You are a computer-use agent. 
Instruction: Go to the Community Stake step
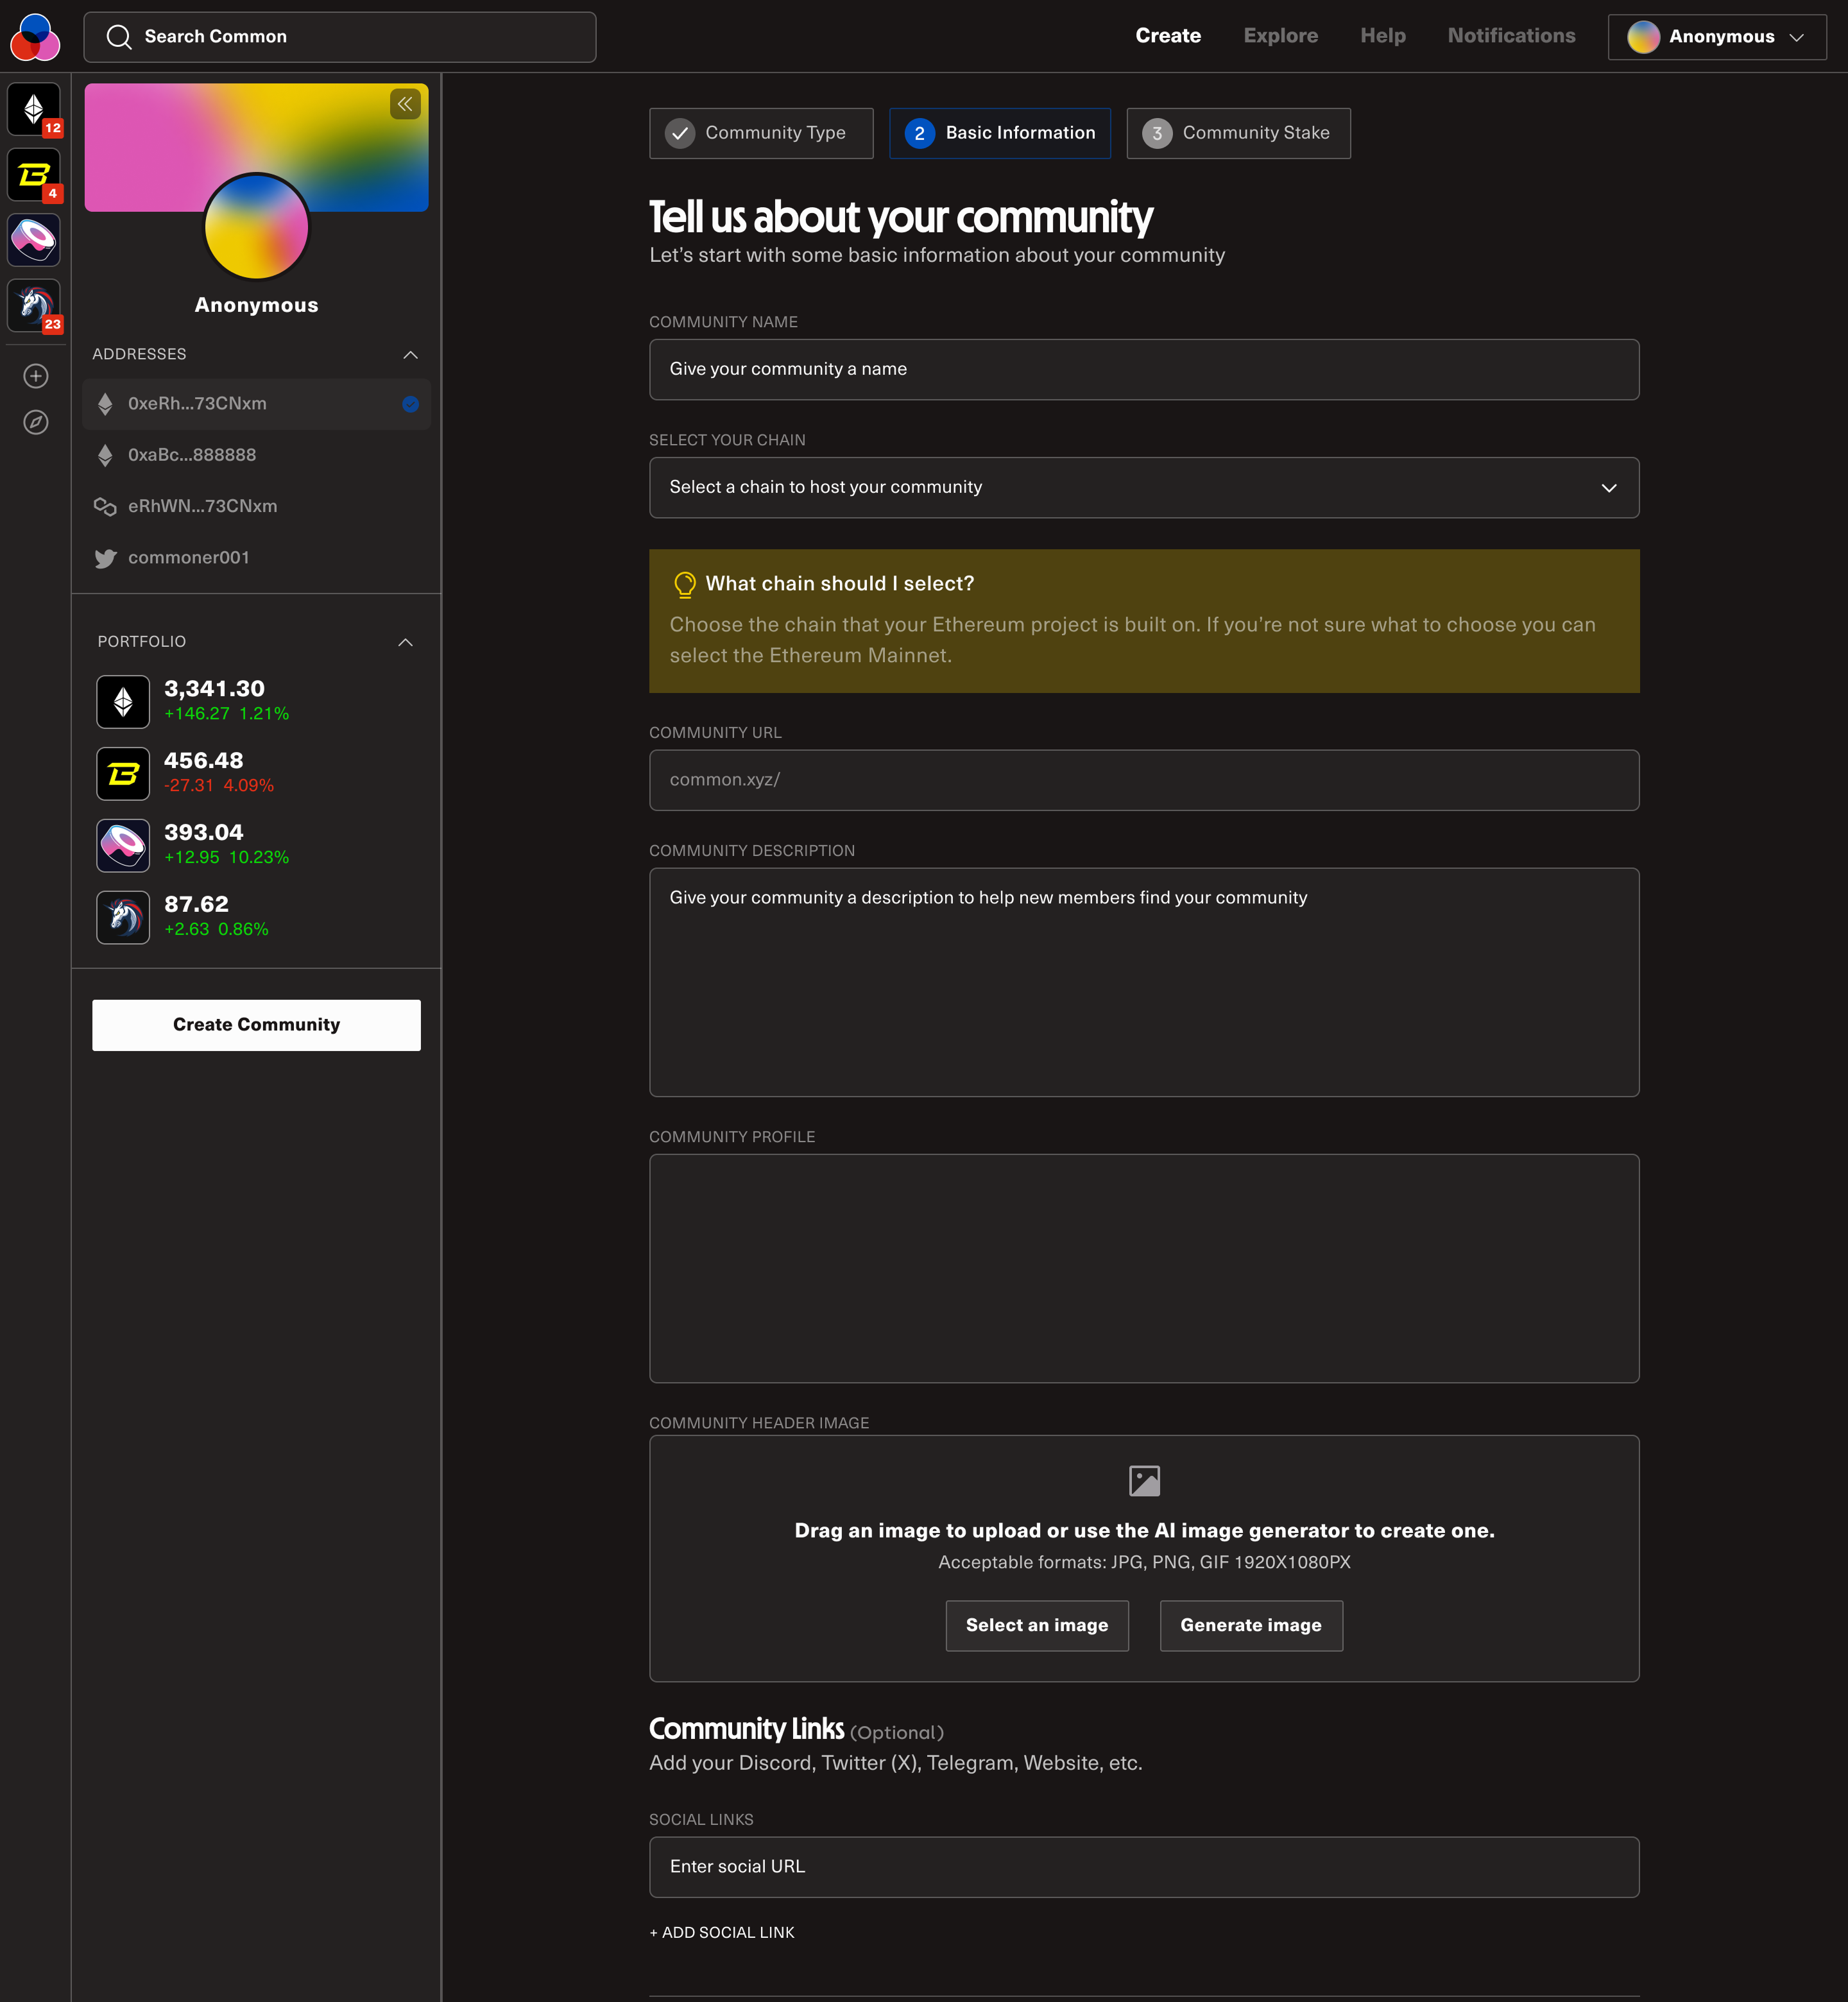(x=1238, y=133)
